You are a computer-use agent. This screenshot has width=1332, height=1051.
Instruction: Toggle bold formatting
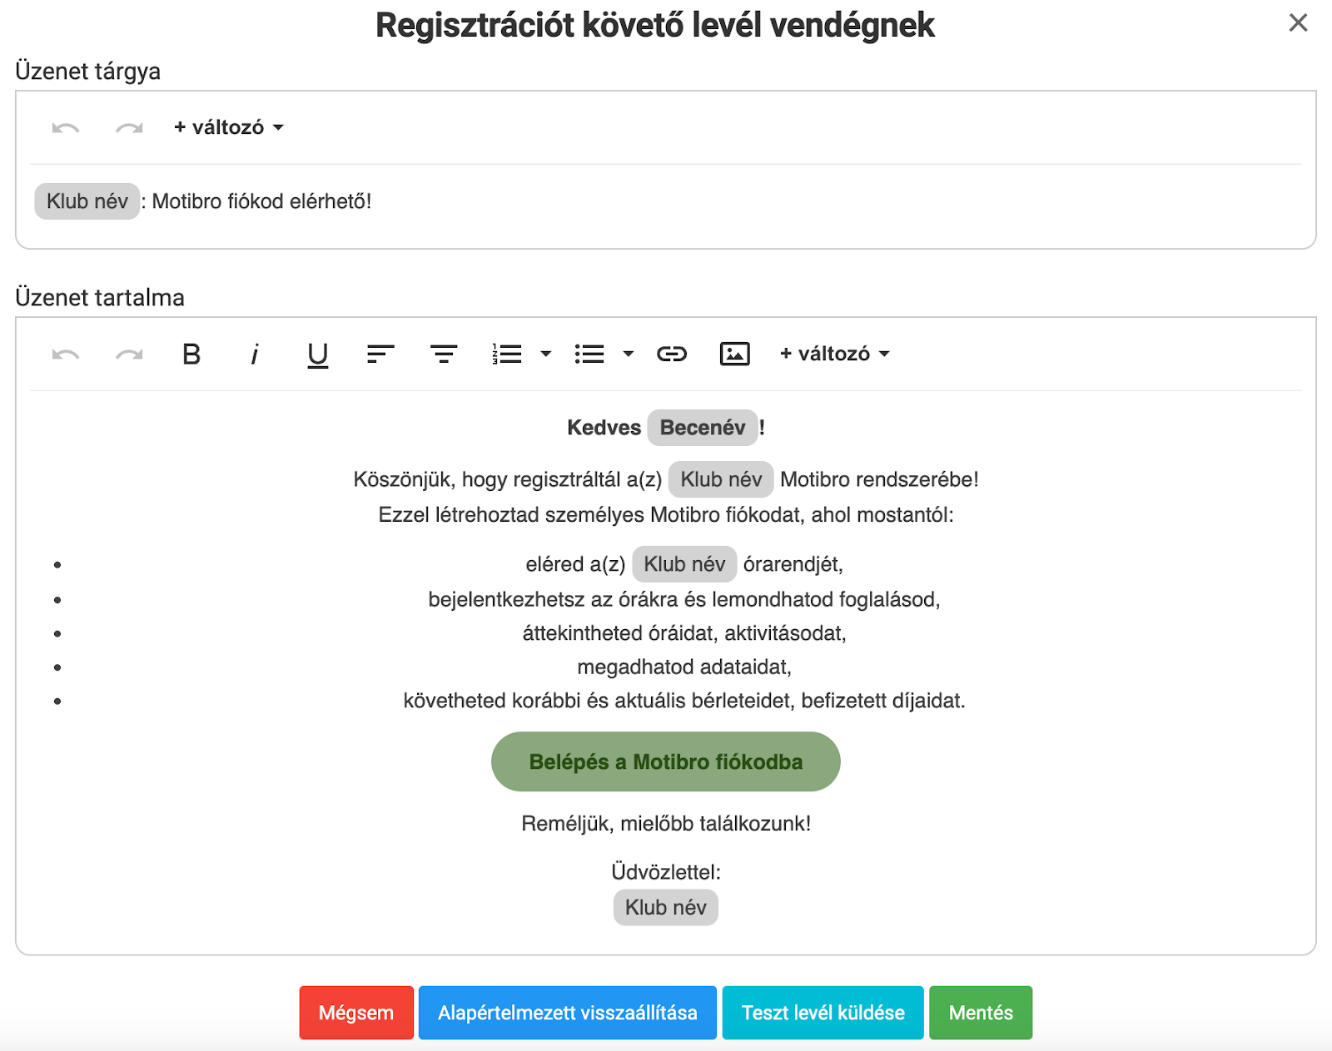tap(191, 354)
